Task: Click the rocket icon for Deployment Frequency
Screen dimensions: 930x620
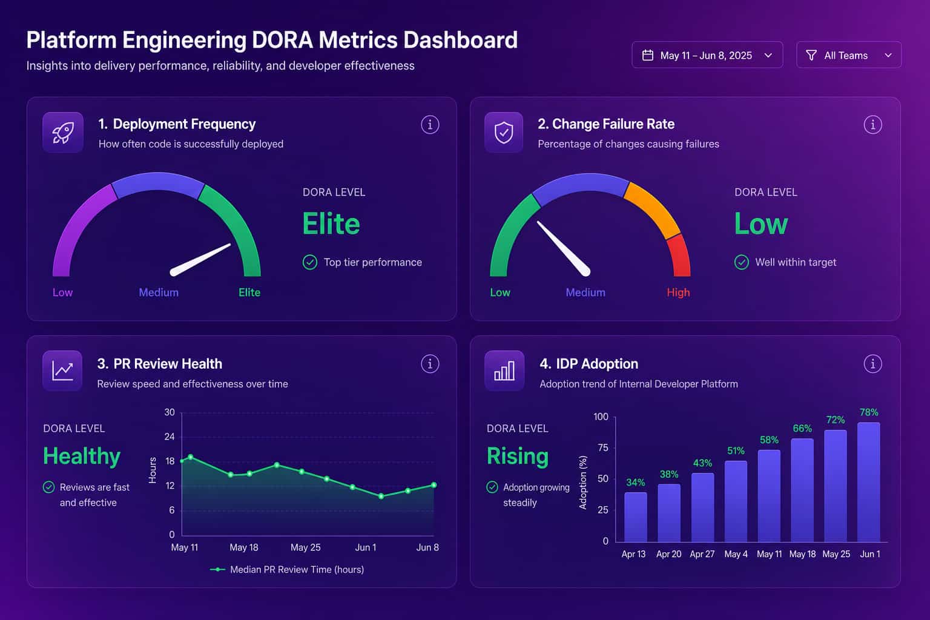Action: click(63, 133)
